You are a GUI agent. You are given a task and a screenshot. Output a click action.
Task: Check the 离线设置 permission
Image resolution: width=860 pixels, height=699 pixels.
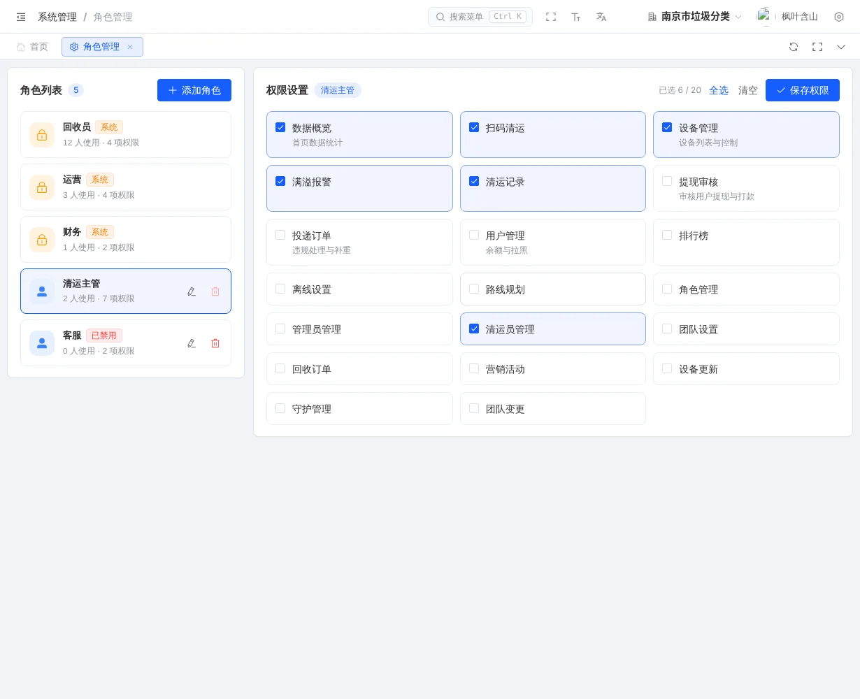280,289
